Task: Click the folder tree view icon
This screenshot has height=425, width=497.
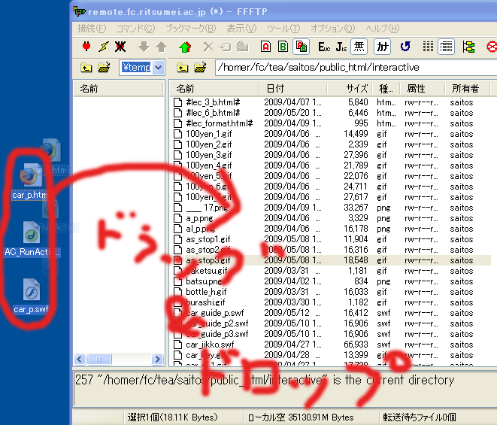Action: point(468,47)
